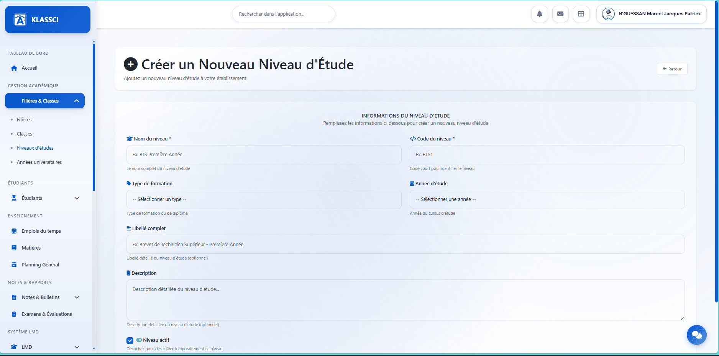Viewport: 719px width, 356px height.
Task: Open the chat bubble at bottom right
Action: coord(697,335)
